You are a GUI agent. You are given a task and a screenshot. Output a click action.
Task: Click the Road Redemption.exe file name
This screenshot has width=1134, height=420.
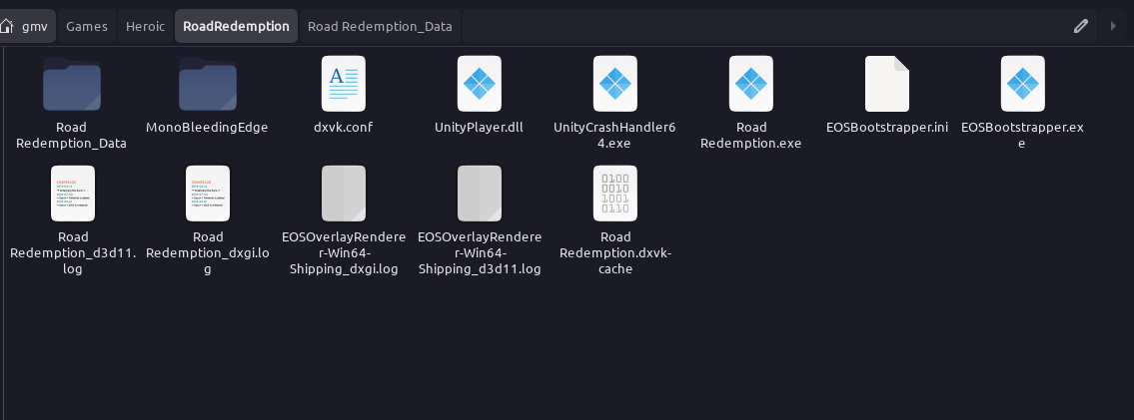click(750, 135)
